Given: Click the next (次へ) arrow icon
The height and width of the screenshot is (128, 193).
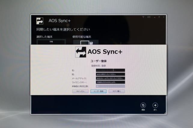Looking at the screenshot, I should point(155,105).
